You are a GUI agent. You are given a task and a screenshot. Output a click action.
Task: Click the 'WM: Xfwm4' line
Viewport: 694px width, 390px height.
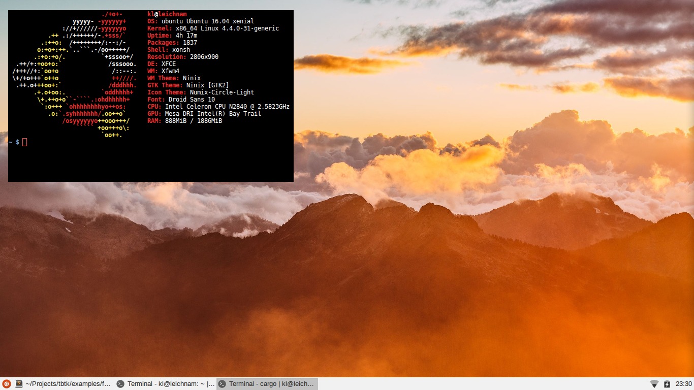(x=163, y=71)
